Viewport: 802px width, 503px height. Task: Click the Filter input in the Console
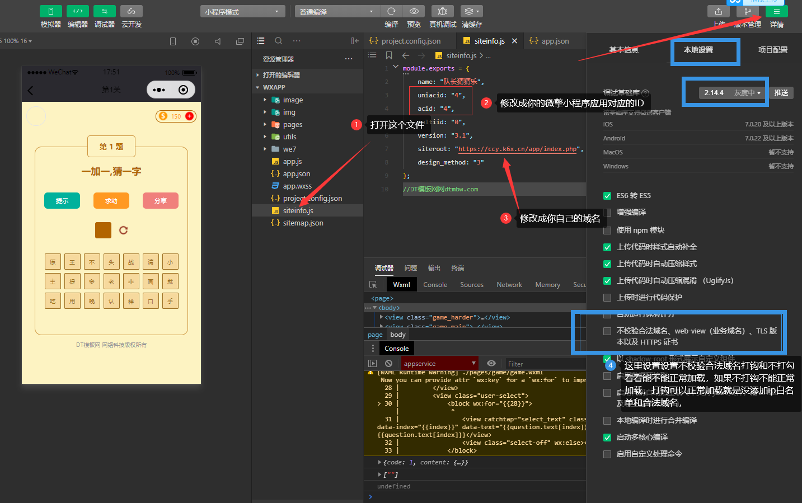(x=543, y=364)
